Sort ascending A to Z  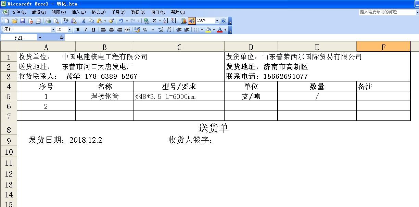pos(166,21)
